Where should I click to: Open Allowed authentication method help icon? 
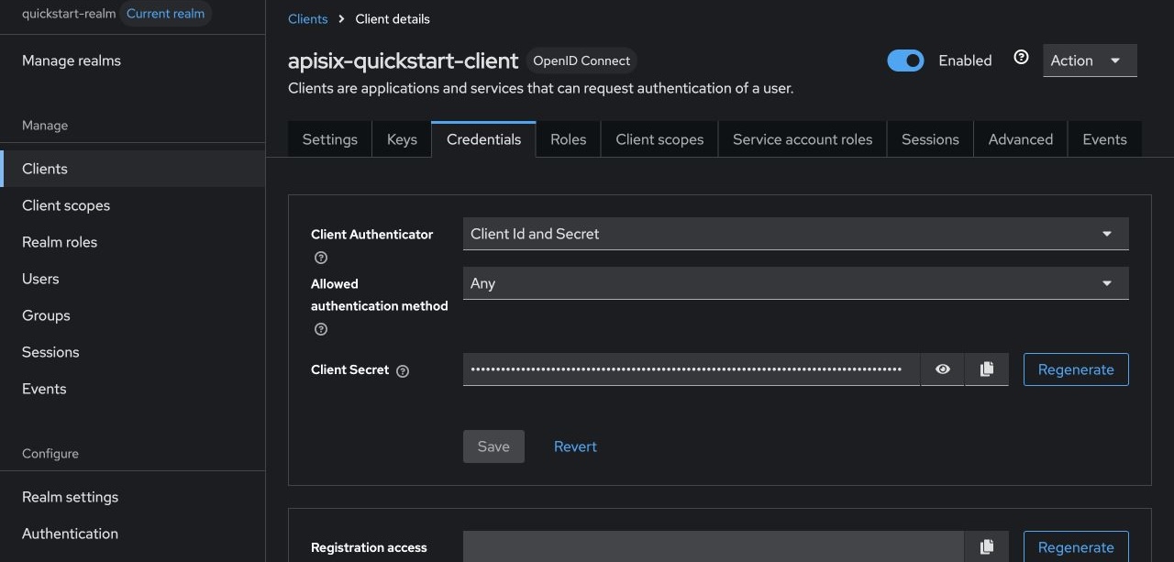click(x=321, y=329)
